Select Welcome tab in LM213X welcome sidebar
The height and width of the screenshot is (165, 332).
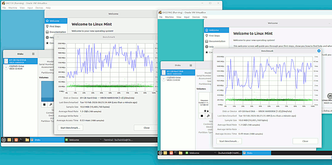point(56,21)
